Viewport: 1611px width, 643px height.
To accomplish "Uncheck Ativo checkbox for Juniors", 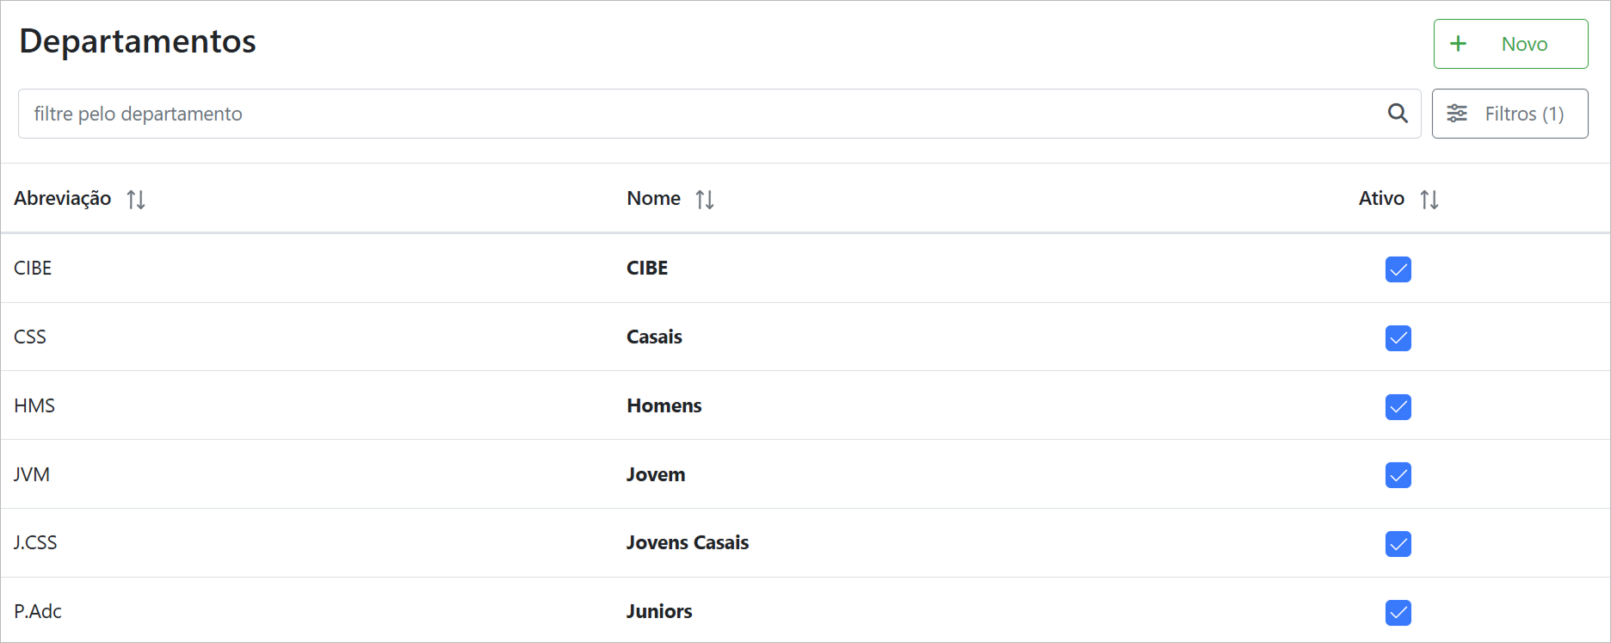I will point(1398,613).
